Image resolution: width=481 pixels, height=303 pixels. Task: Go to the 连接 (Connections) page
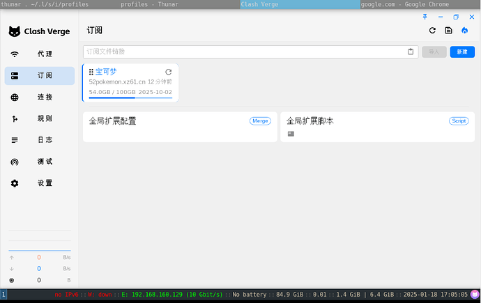tap(40, 98)
